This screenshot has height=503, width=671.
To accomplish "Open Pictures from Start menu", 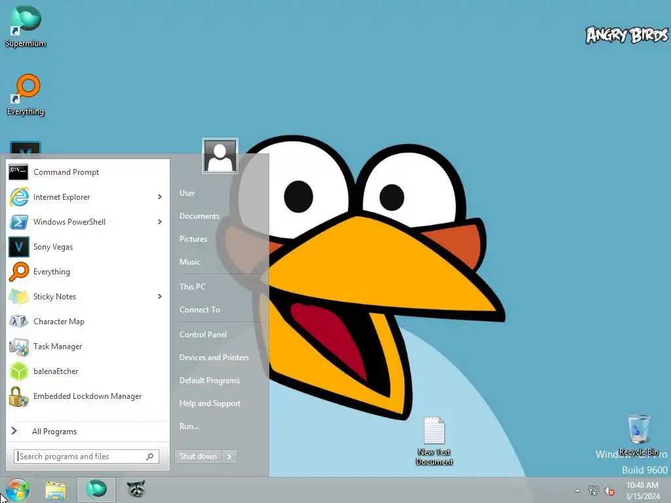I will pos(193,238).
